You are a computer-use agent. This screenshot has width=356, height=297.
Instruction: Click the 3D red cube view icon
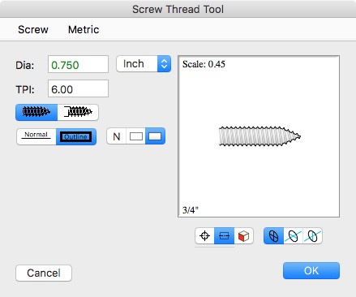(x=243, y=236)
